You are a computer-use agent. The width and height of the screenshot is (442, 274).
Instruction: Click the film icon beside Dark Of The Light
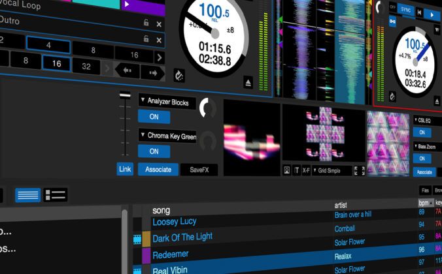coord(137,239)
